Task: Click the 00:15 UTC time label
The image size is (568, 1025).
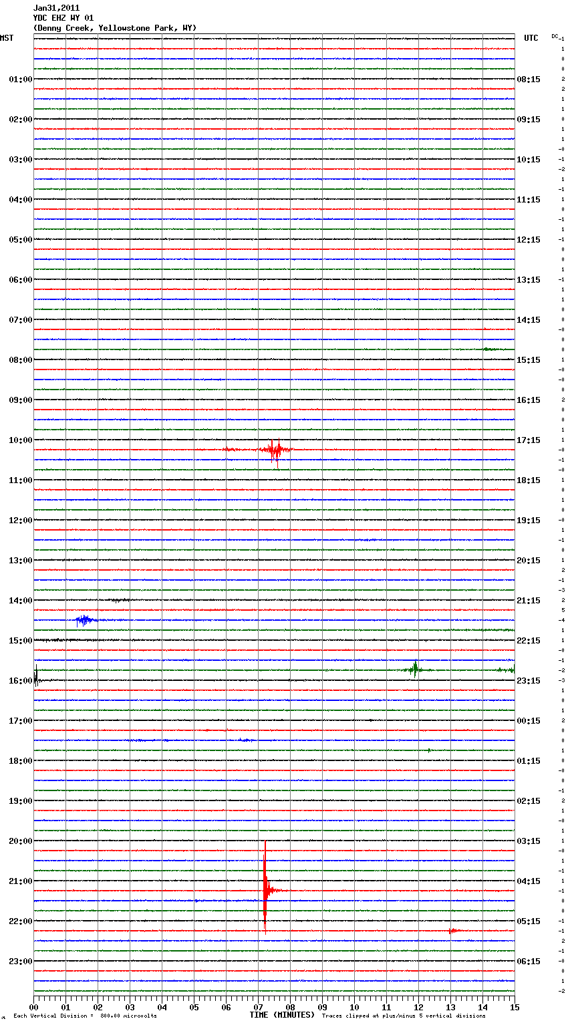Action: coord(529,721)
